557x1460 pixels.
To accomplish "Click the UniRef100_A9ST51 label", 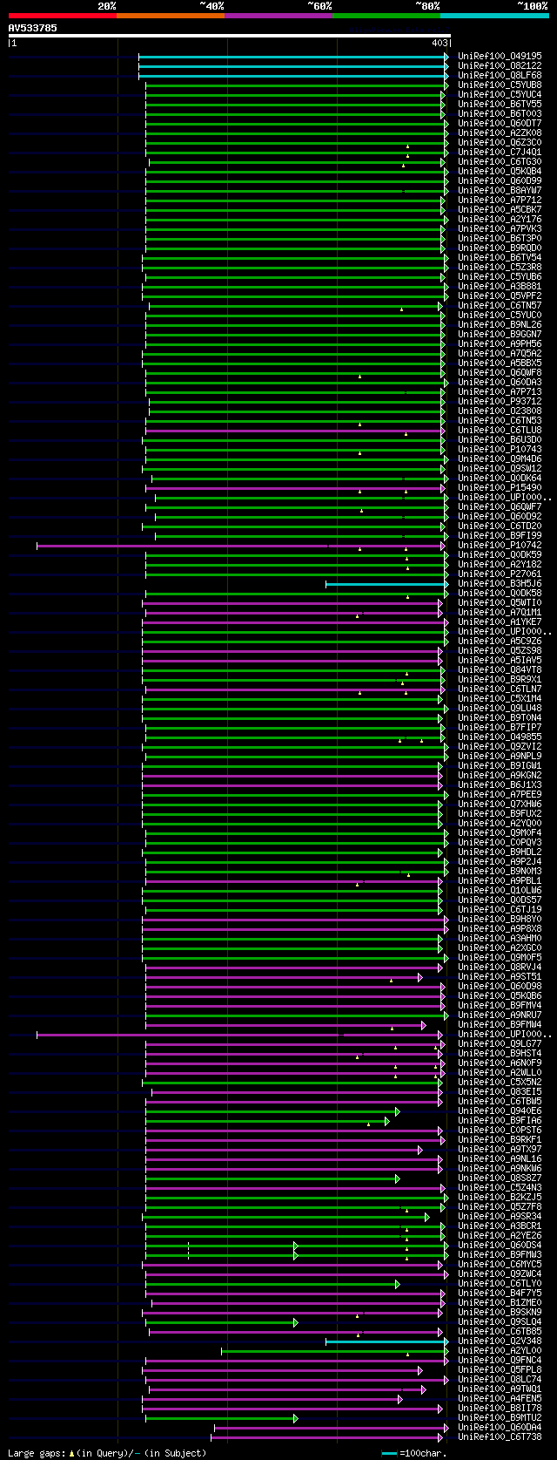I will point(500,976).
